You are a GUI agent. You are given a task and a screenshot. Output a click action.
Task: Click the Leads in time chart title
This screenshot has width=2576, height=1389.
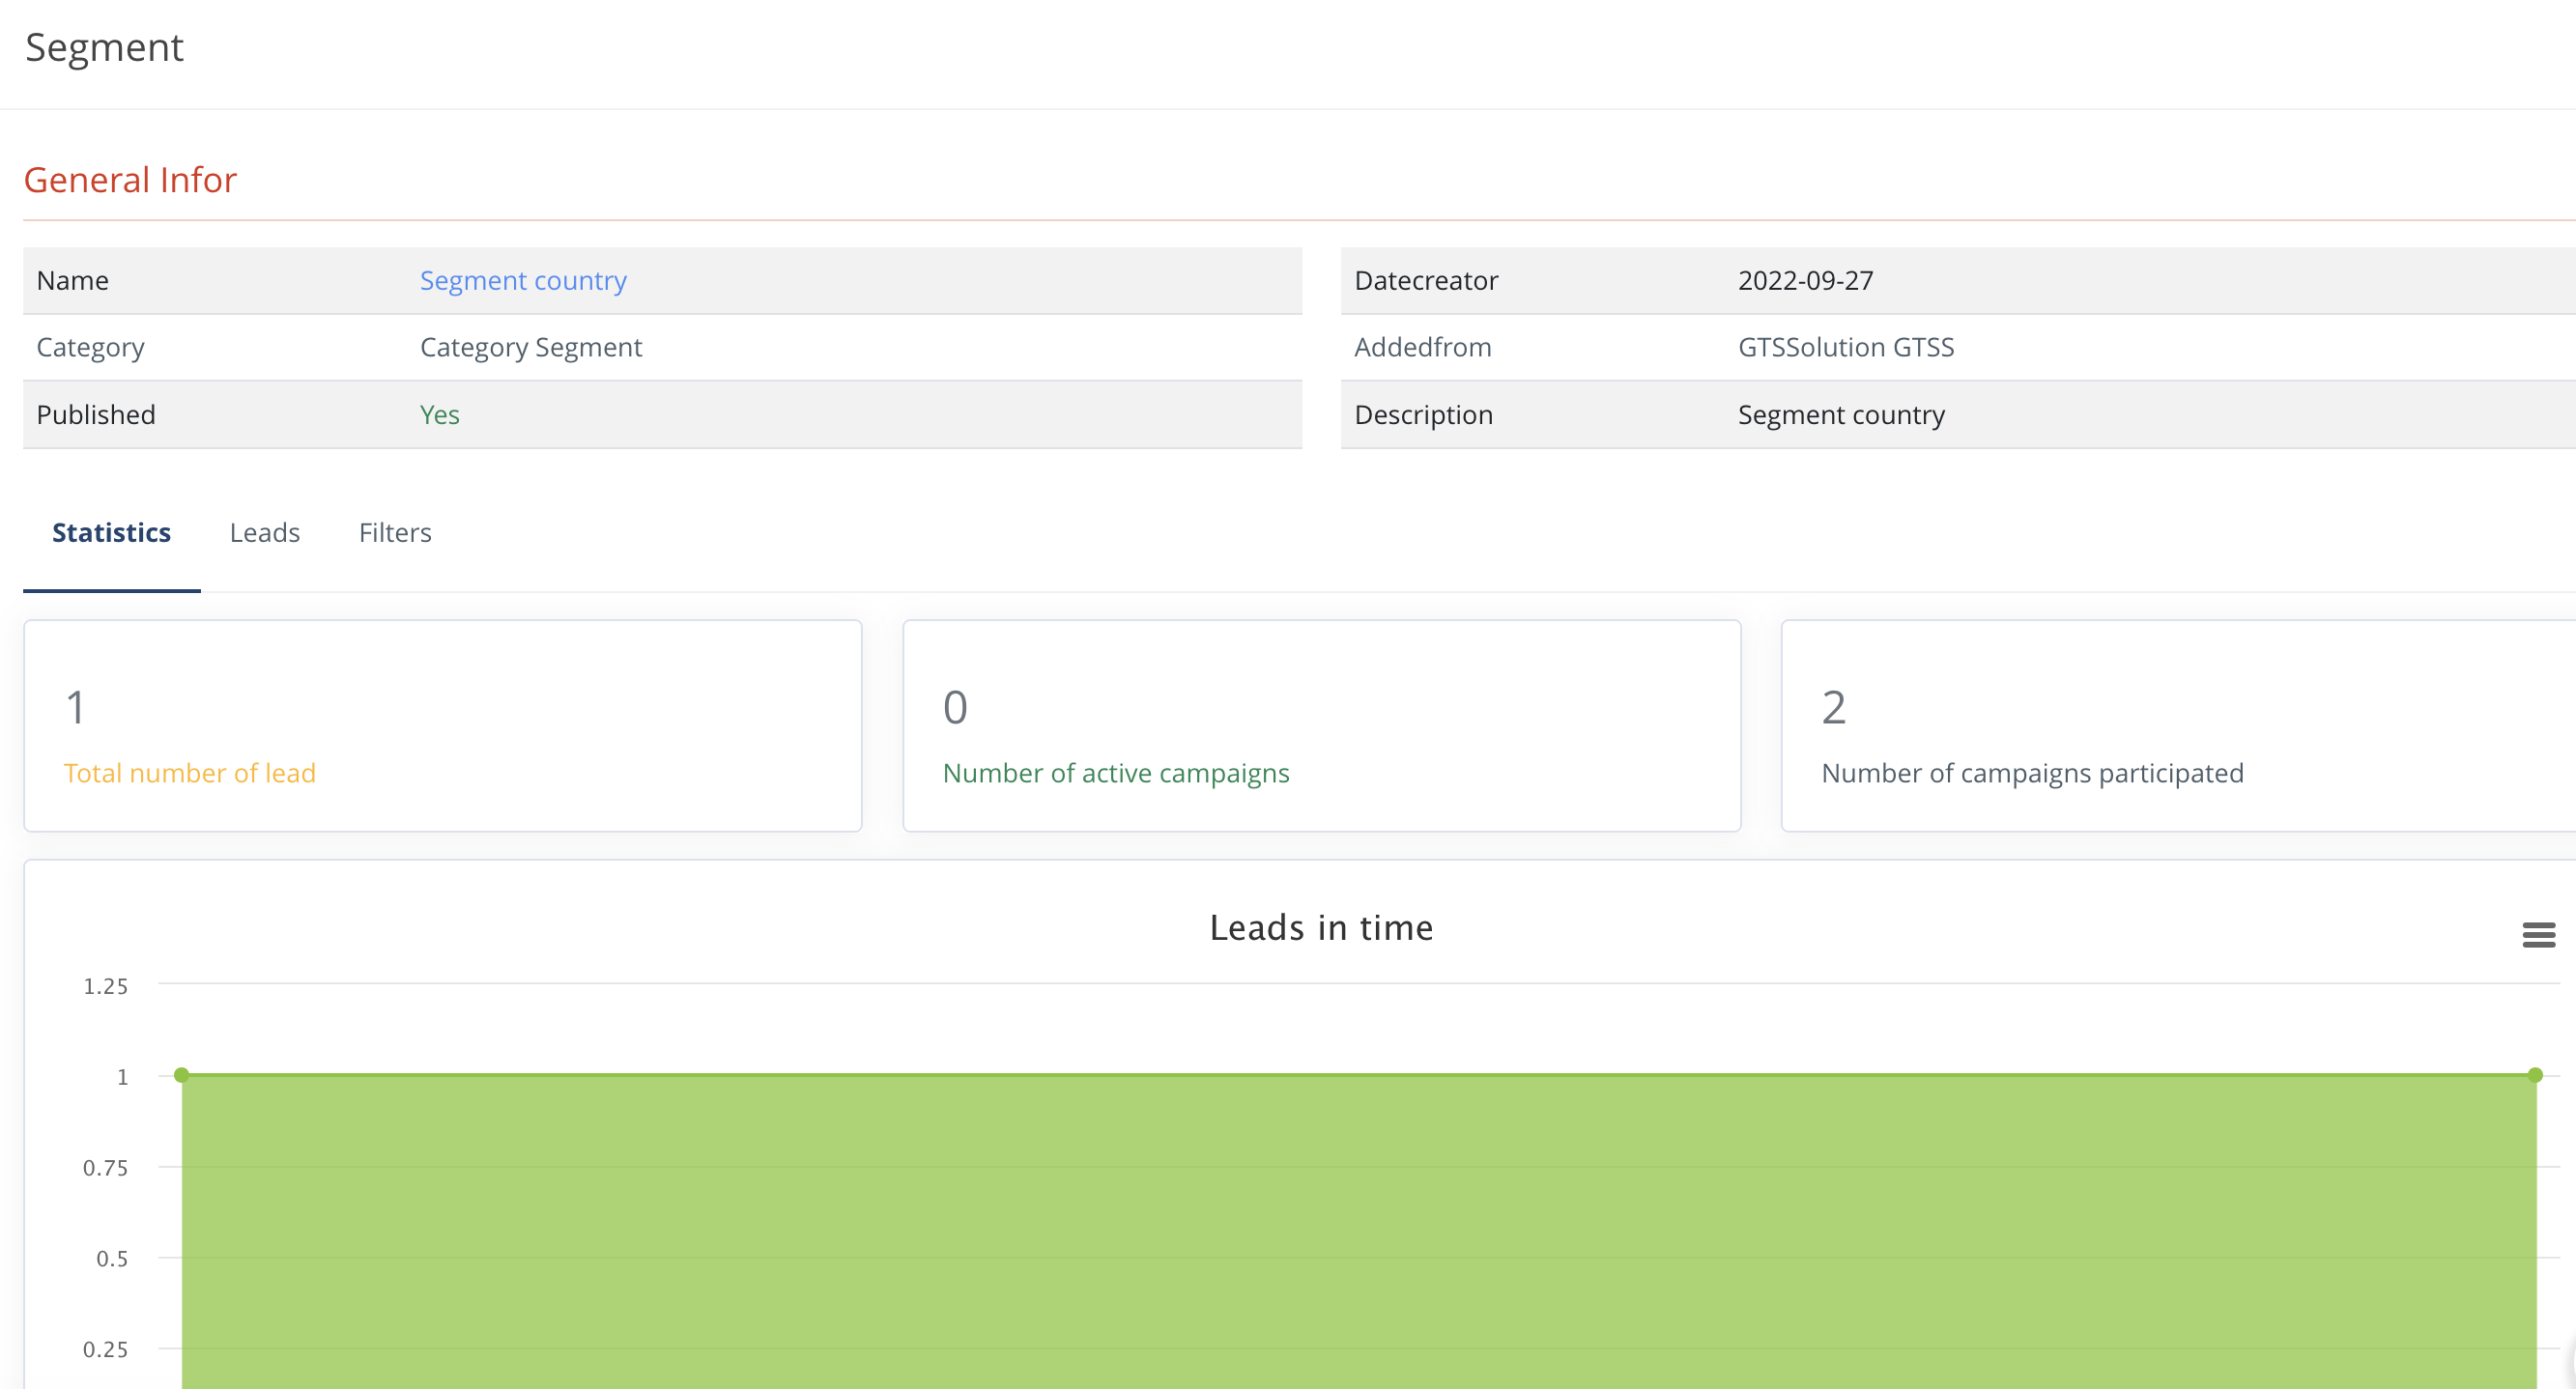click(1321, 927)
